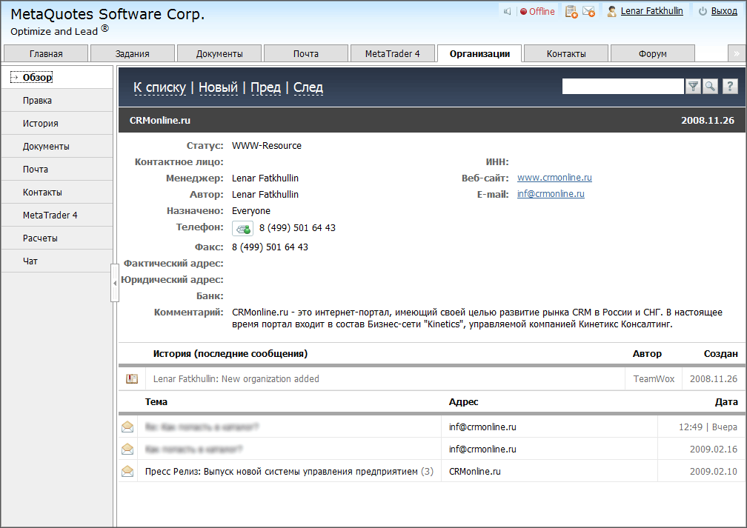Open Документы in the sidebar

(57, 146)
